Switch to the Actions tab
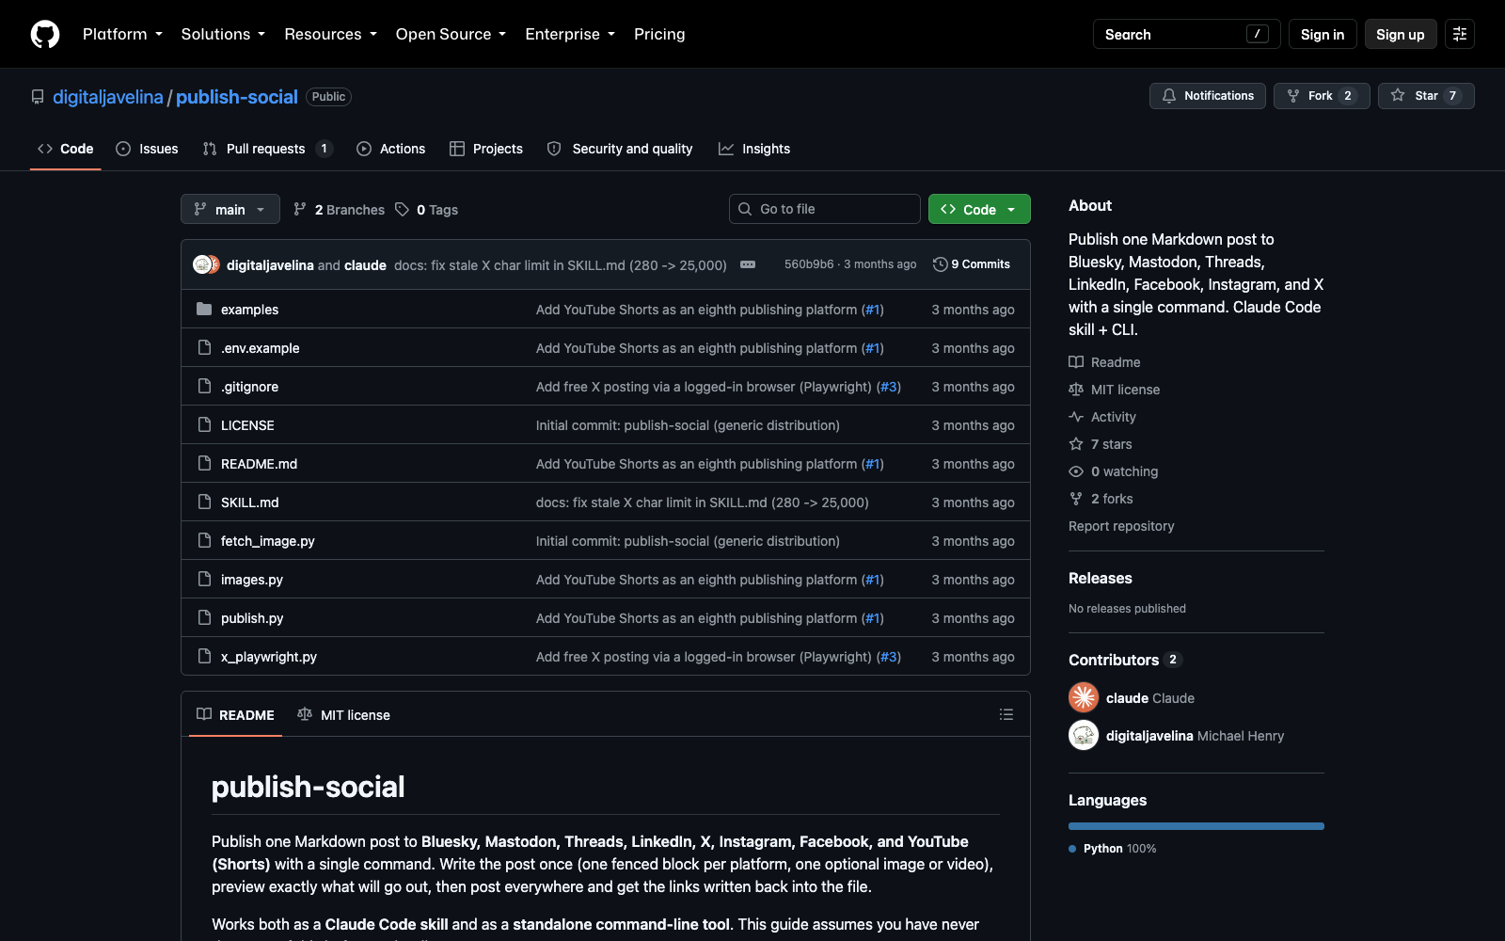Image resolution: width=1505 pixels, height=941 pixels. pos(390,149)
